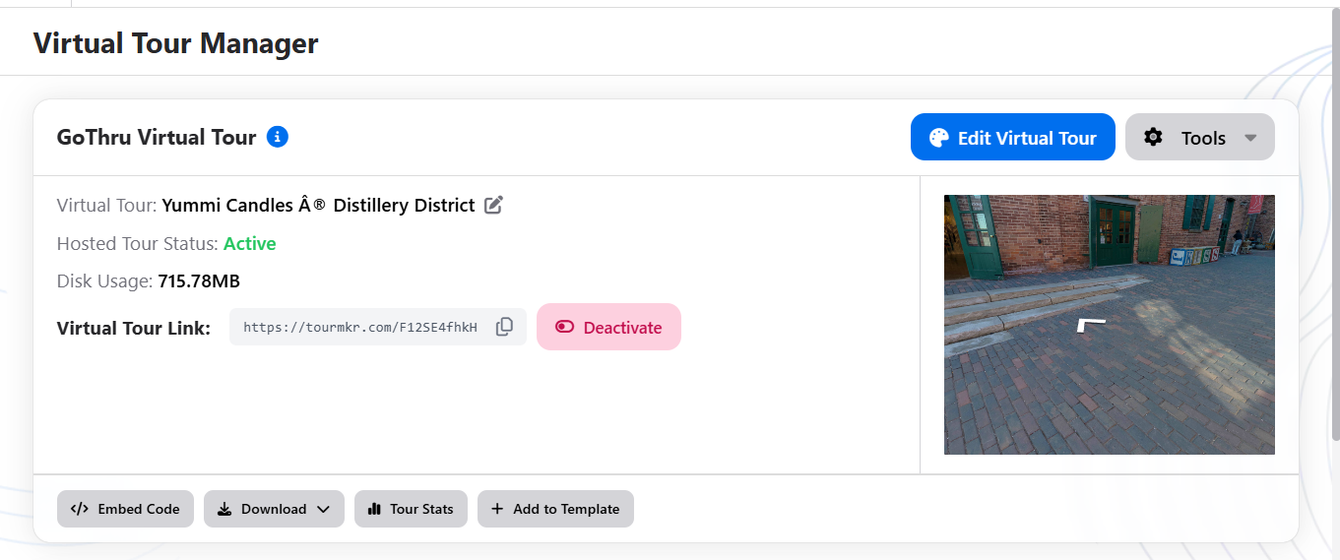
Task: Open the Tools menu
Action: coord(1200,137)
